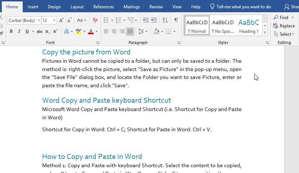Viewport: 299px width, 173px height.
Task: Open Underline style dropdown arrow
Action: click(x=33, y=31)
